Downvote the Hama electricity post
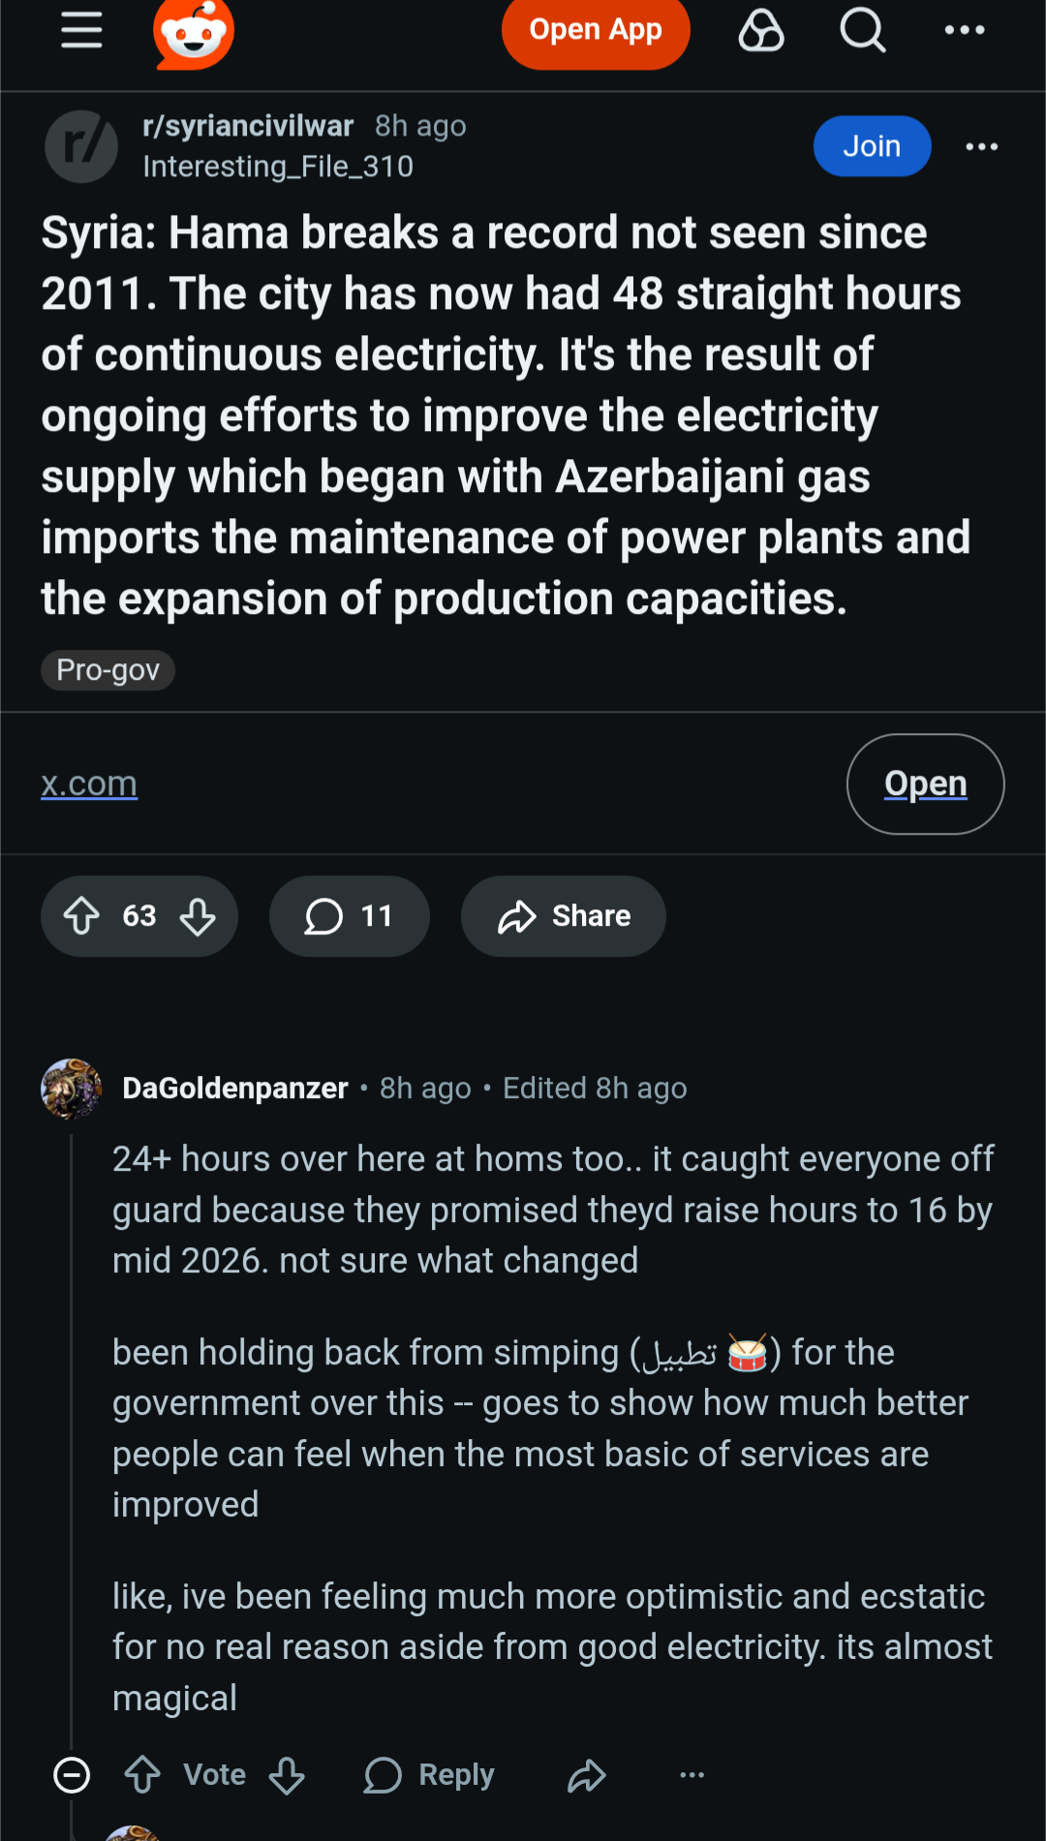Viewport: 1046px width, 1841px height. point(198,916)
